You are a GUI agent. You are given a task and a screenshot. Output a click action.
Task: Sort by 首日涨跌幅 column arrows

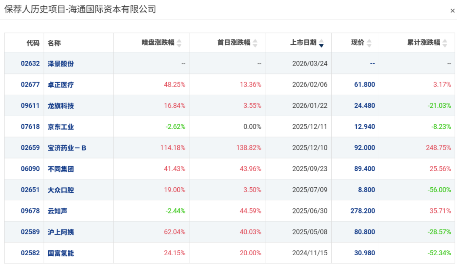tap(255, 43)
